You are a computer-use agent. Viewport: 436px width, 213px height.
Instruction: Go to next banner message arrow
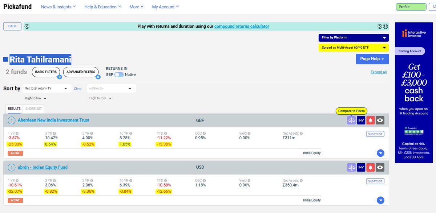click(x=380, y=26)
